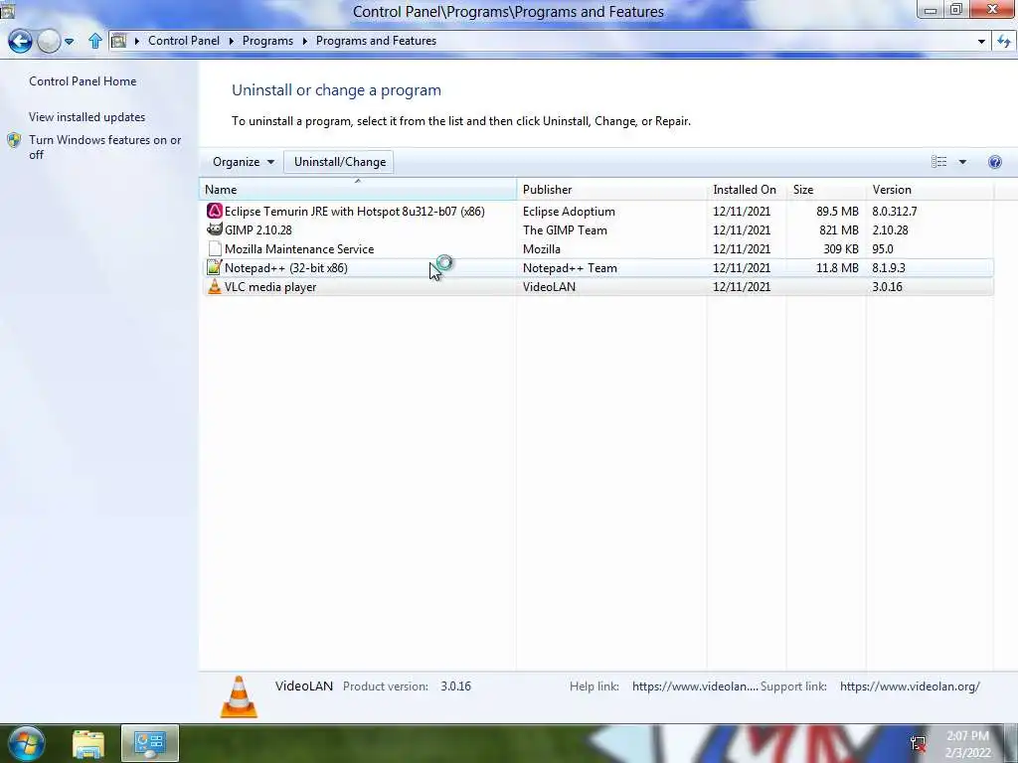Go back with the Back arrow button
The height and width of the screenshot is (763, 1018).
pos(20,41)
